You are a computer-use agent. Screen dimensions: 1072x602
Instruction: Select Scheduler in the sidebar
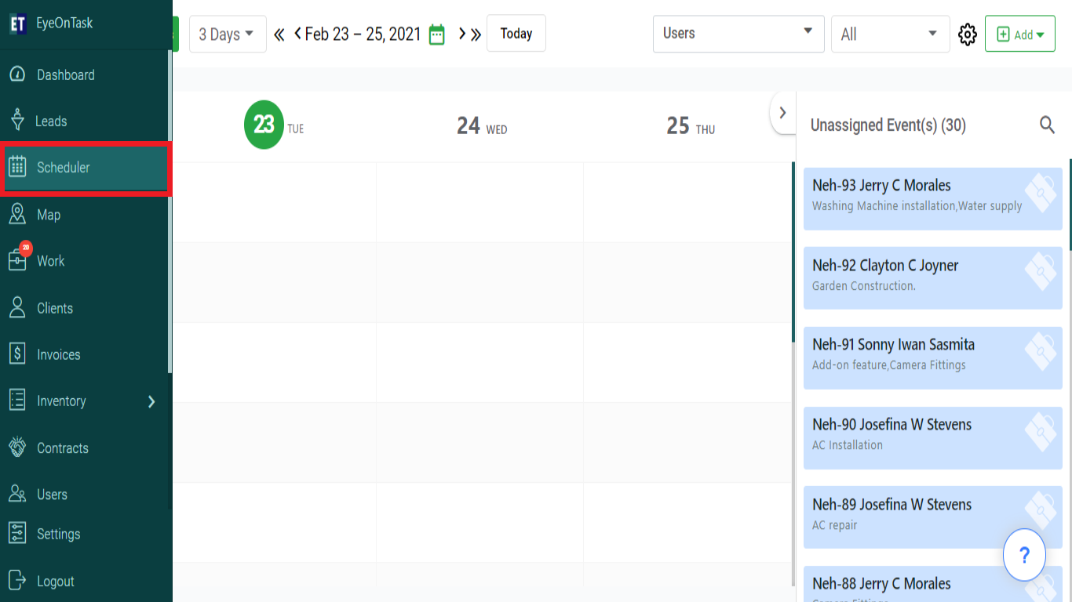[x=85, y=168]
